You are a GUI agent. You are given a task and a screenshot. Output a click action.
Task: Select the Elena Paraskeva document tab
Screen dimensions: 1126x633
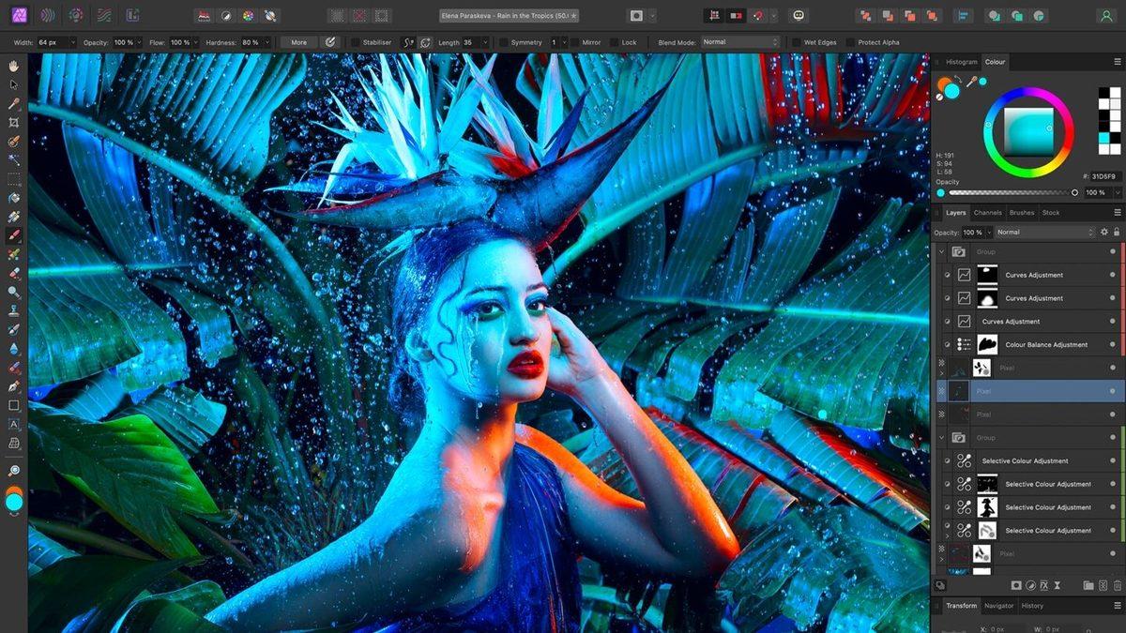tap(507, 15)
